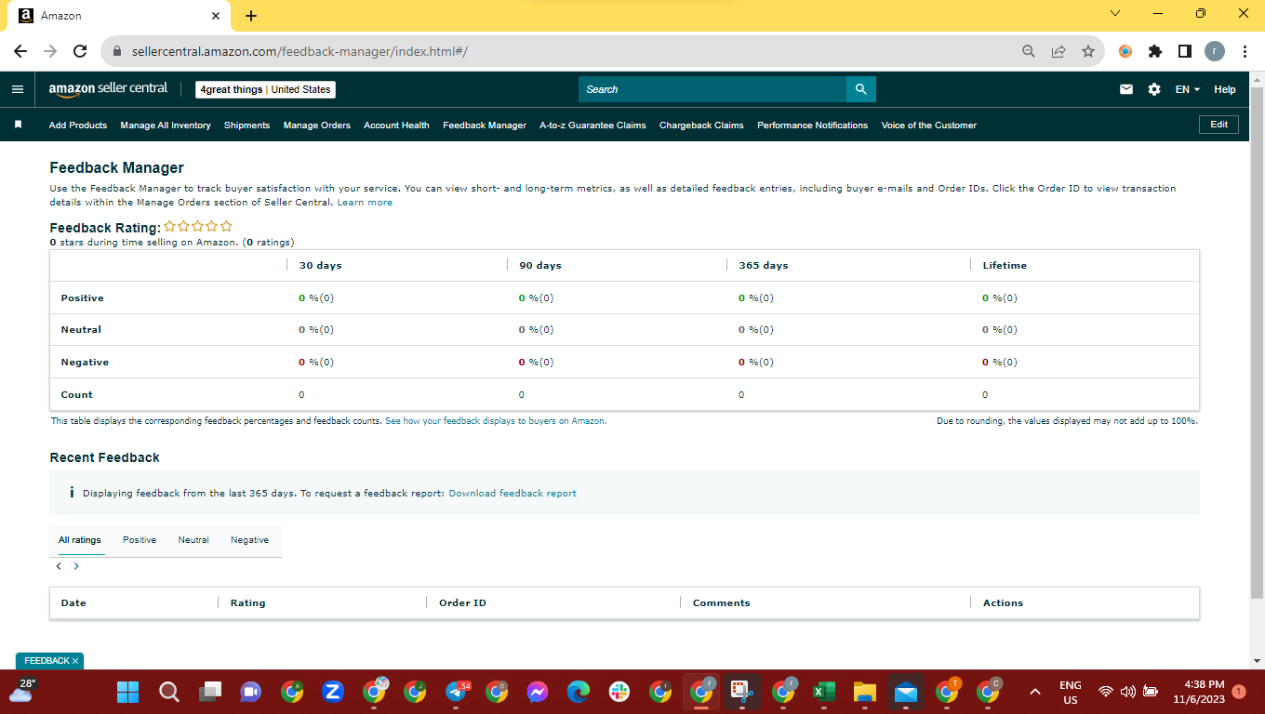Open the Chrome extensions puzzle icon

pos(1155,51)
